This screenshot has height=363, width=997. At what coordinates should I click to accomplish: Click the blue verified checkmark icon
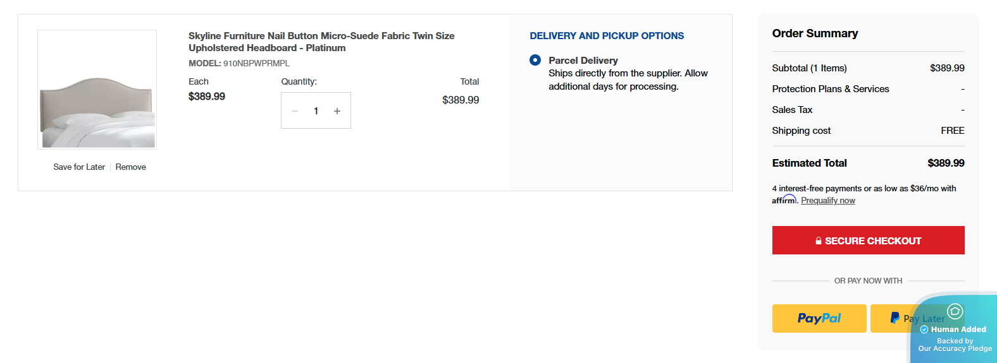[x=924, y=330]
